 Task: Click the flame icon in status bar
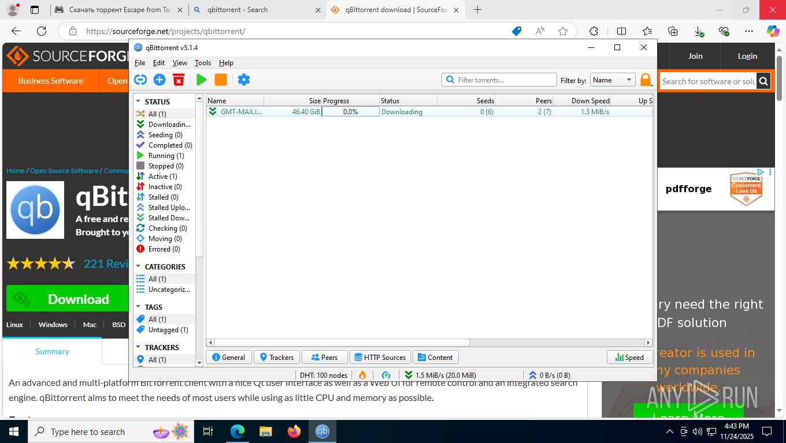click(x=362, y=375)
